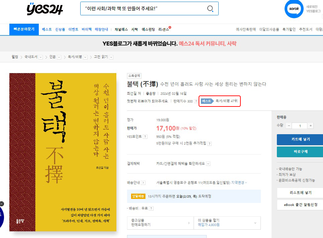Open author 최선길 link
Image resolution: width=323 pixels, height=238 pixels.
132,93
